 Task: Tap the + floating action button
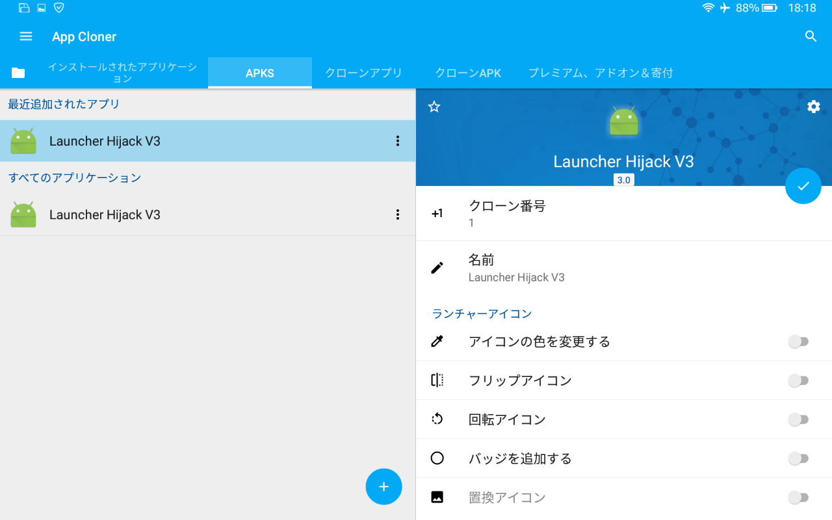tap(383, 486)
